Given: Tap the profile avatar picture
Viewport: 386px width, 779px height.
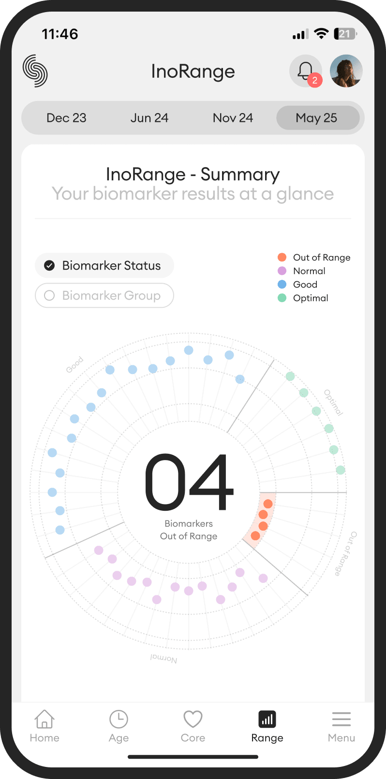Looking at the screenshot, I should pos(346,71).
